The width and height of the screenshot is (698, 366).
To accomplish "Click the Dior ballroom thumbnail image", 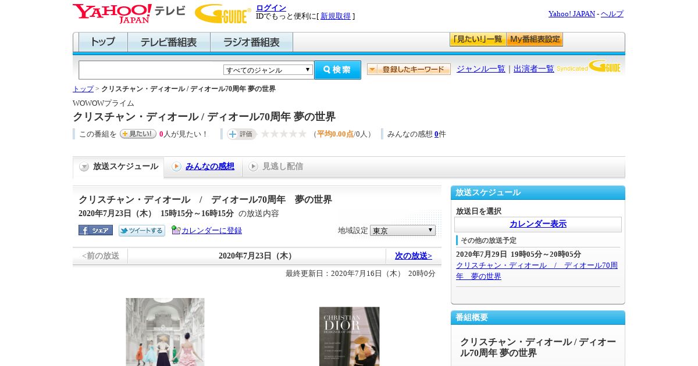I will (165, 332).
